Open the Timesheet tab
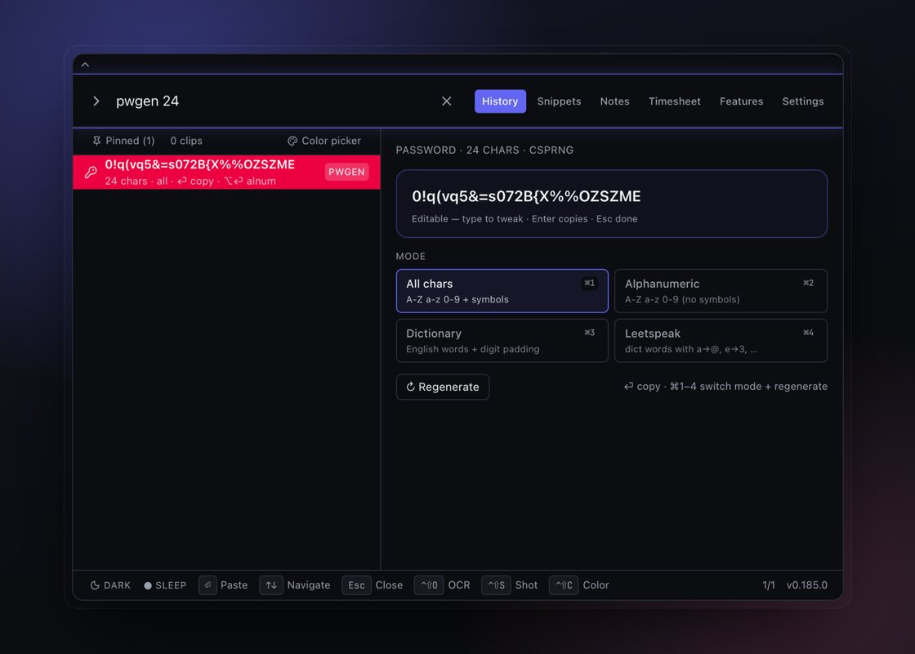Image resolution: width=915 pixels, height=654 pixels. pyautogui.click(x=675, y=101)
